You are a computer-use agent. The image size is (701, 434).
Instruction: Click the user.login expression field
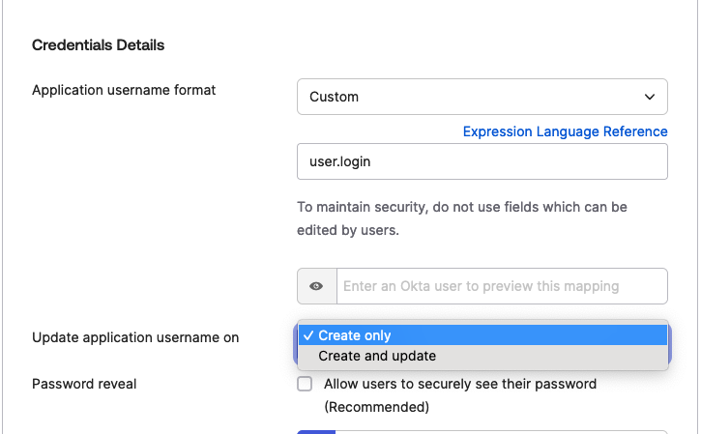pos(482,161)
